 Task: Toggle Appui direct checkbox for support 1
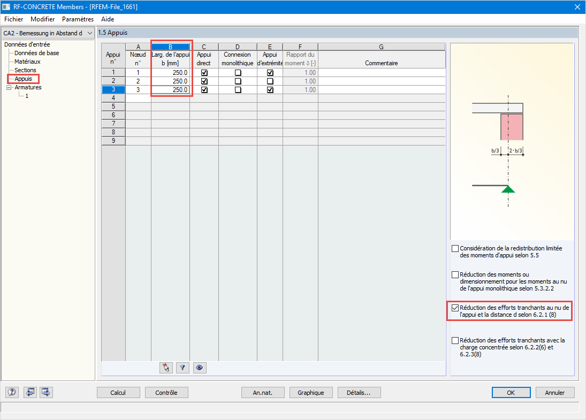[x=204, y=72]
